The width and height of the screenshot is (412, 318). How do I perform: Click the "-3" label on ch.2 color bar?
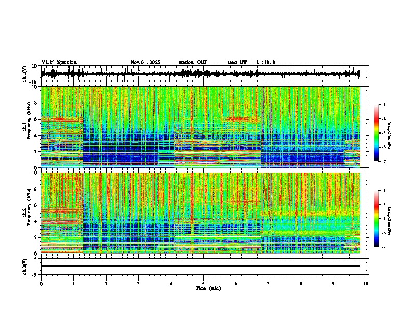[383, 190]
